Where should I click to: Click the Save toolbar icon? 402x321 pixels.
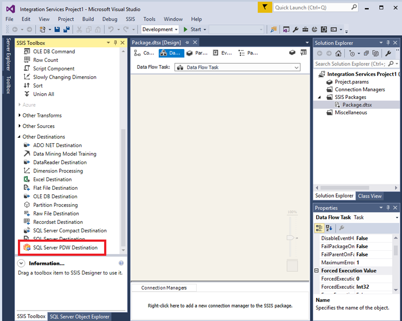[x=57, y=29]
